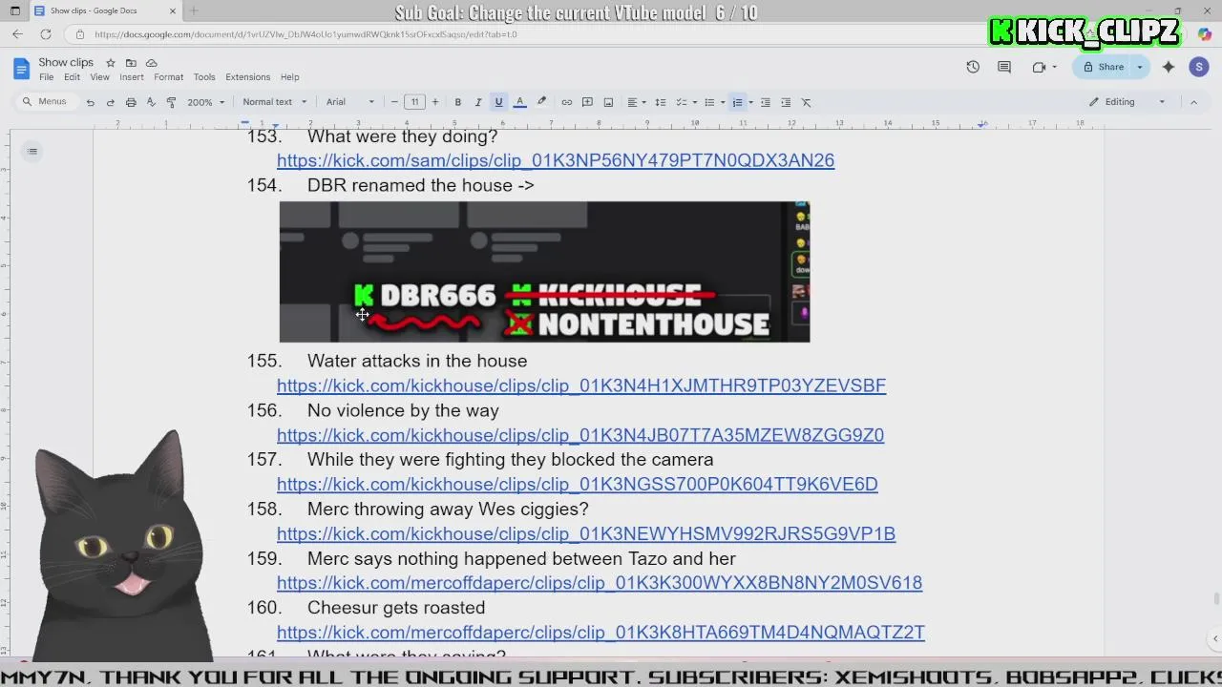Click the Share button
Image resolution: width=1222 pixels, height=687 pixels.
coord(1103,67)
